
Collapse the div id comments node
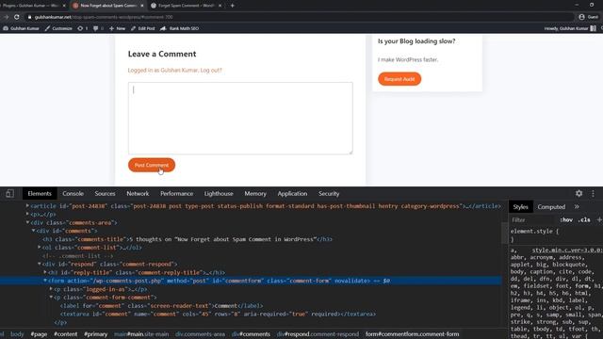[x=34, y=231]
